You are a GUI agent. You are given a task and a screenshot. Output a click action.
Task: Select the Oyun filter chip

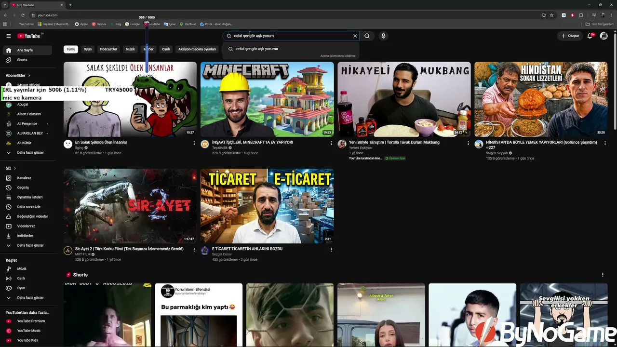coord(88,49)
